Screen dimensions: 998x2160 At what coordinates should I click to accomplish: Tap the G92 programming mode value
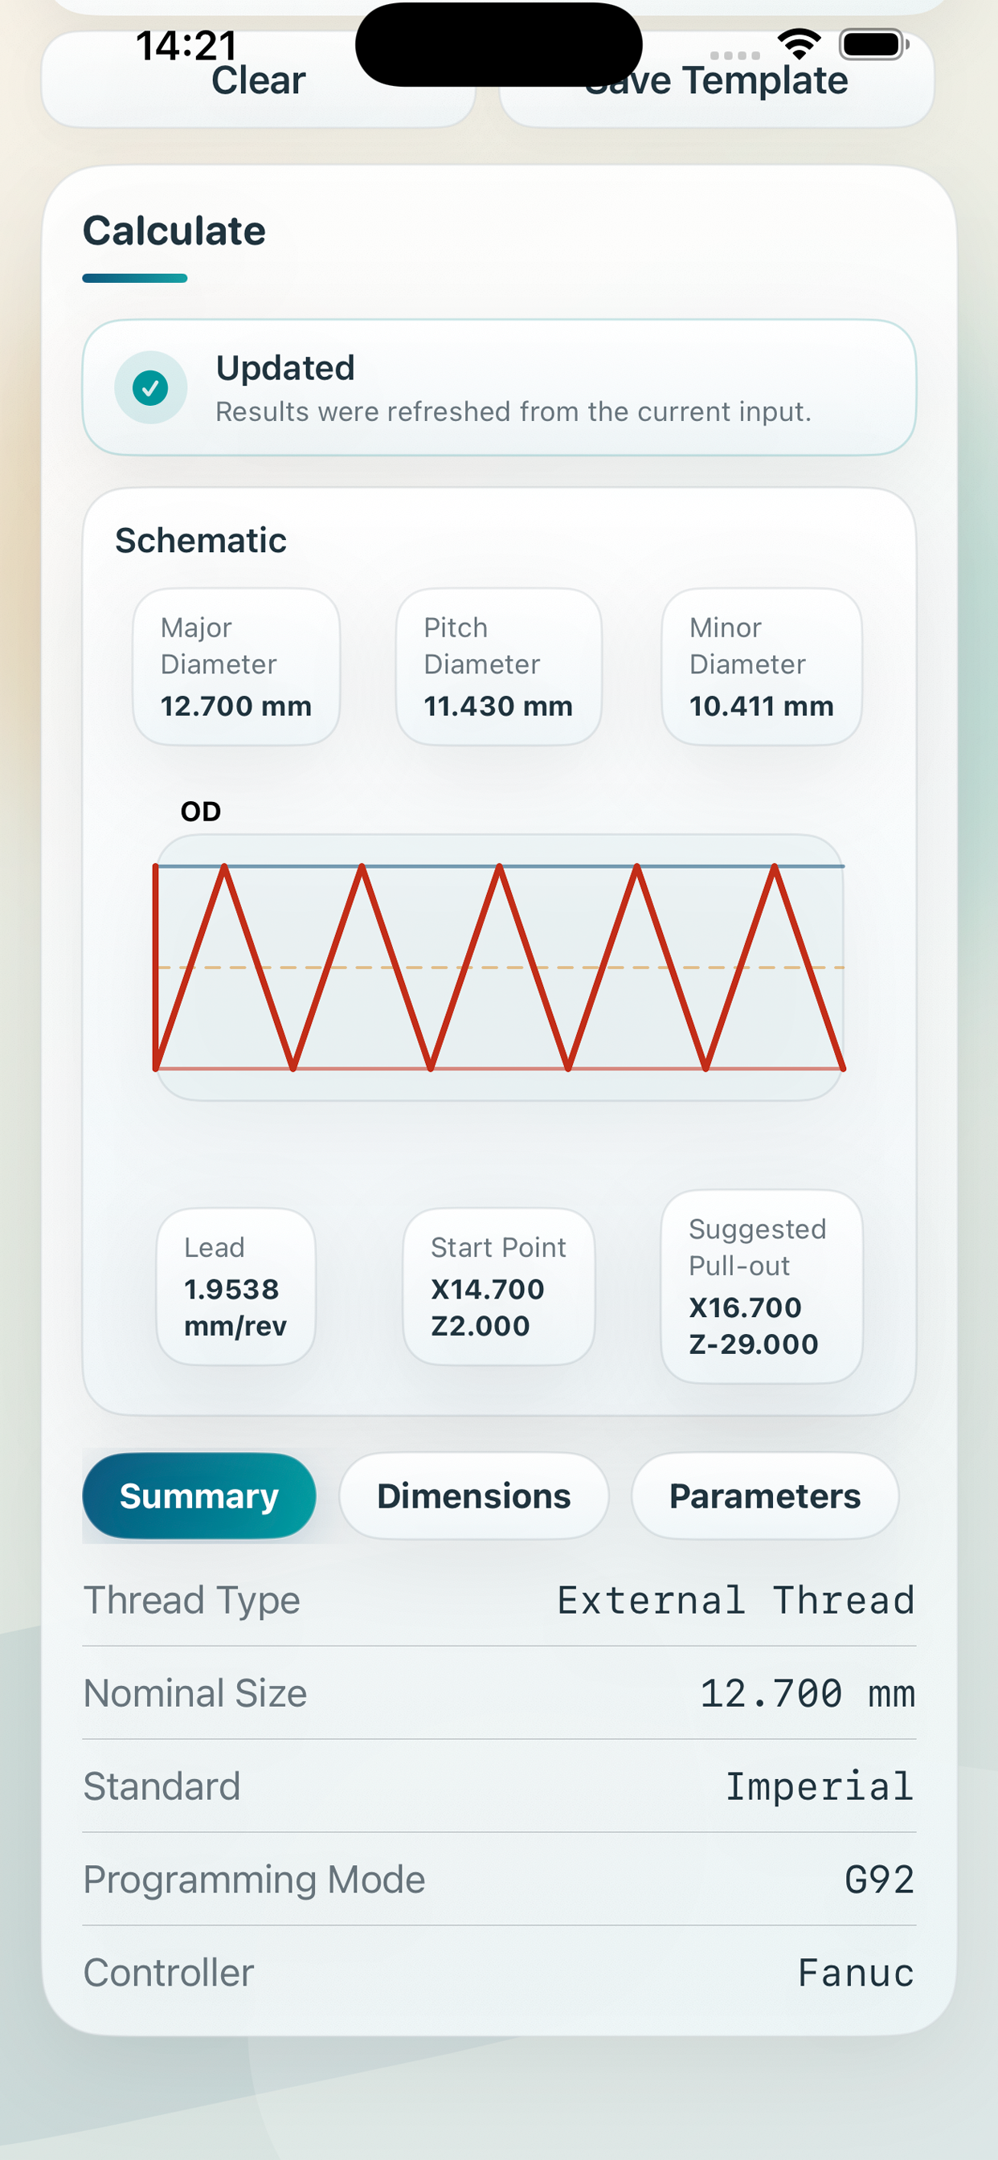[880, 1879]
